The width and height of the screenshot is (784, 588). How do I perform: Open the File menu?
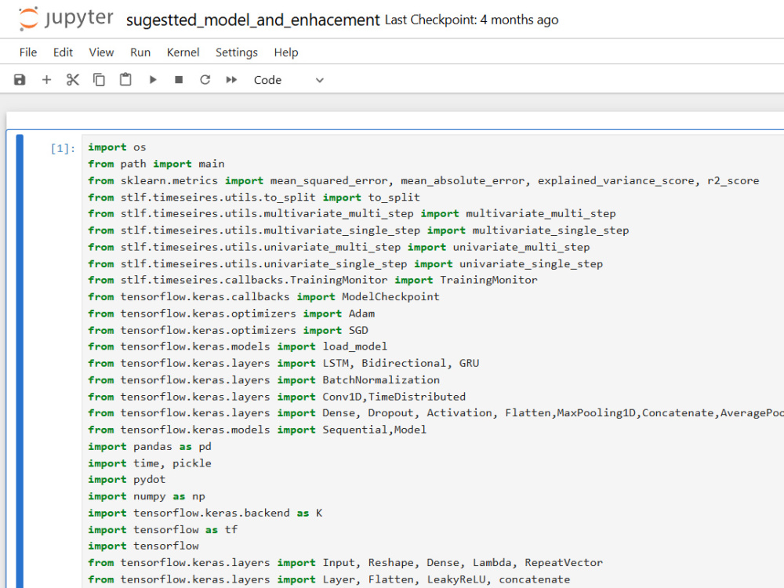click(28, 53)
